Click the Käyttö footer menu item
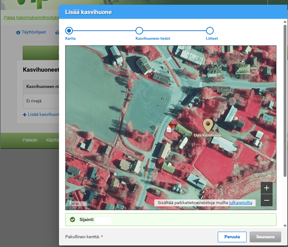The height and width of the screenshot is (247, 288). pyautogui.click(x=52, y=140)
